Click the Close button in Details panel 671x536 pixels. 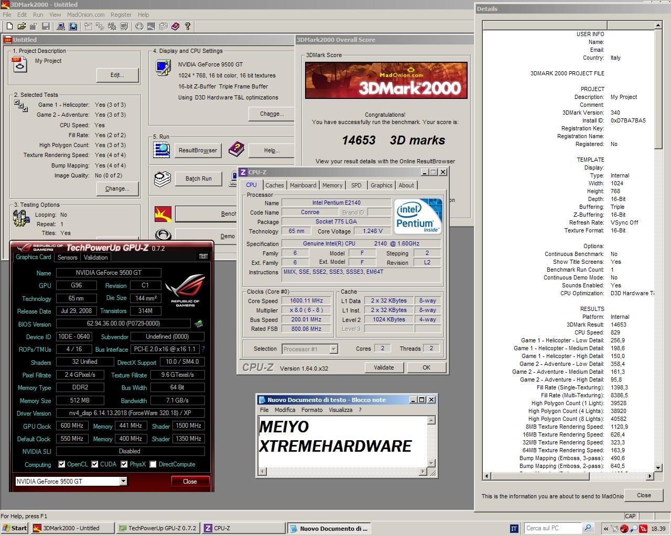tap(644, 495)
